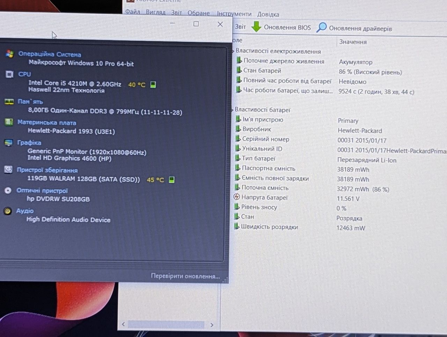Select the discharge rate value 12463 mW
Screen dimensions: 447x337
pos(351,228)
